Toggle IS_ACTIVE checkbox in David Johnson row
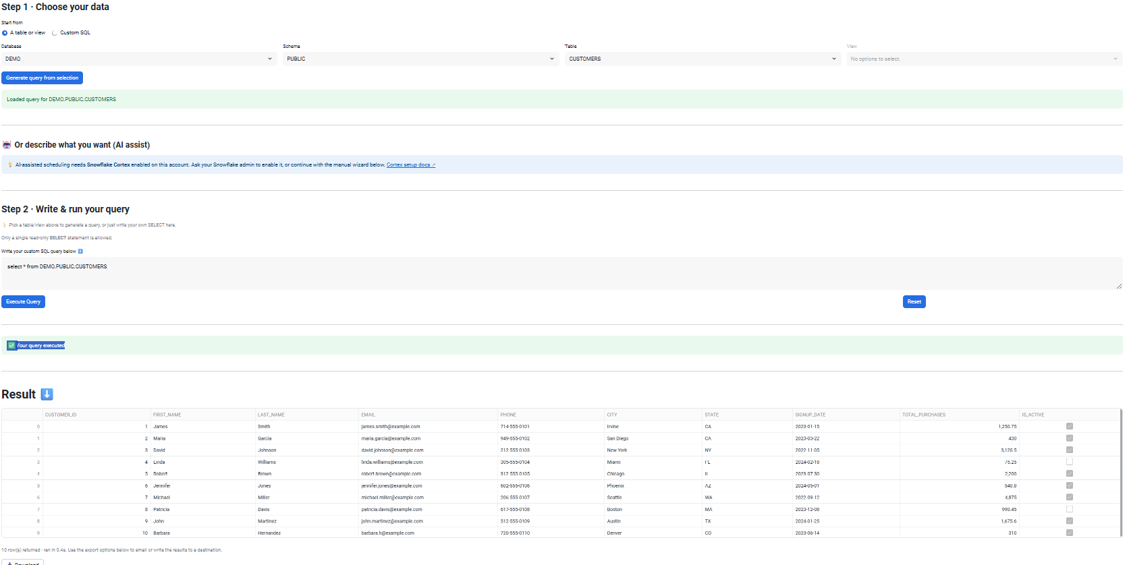This screenshot has width=1127, height=565. coord(1070,450)
